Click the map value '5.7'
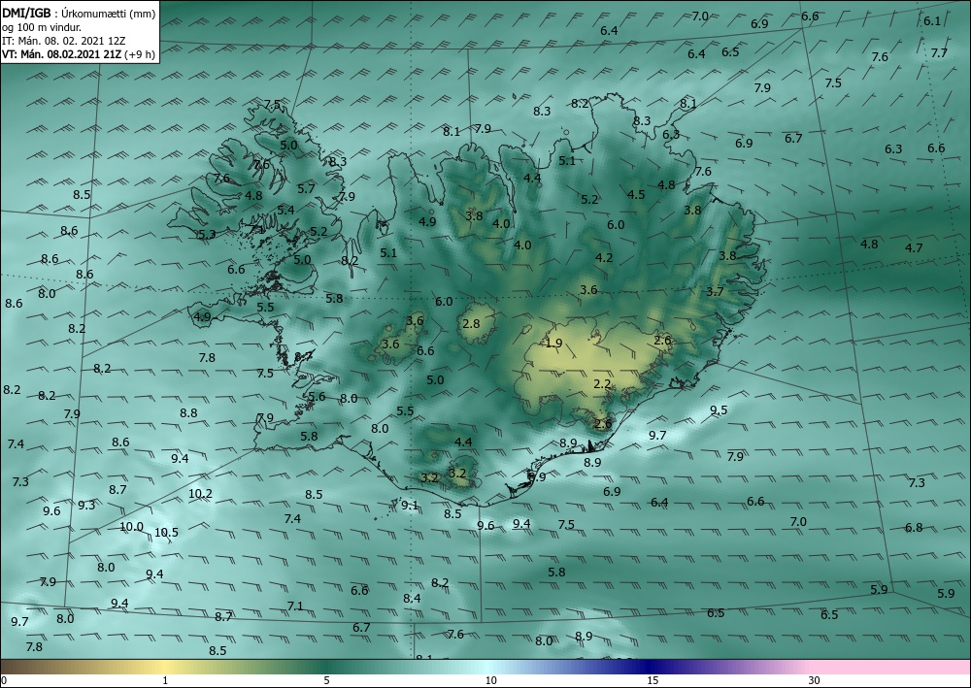This screenshot has width=971, height=688. point(306,189)
